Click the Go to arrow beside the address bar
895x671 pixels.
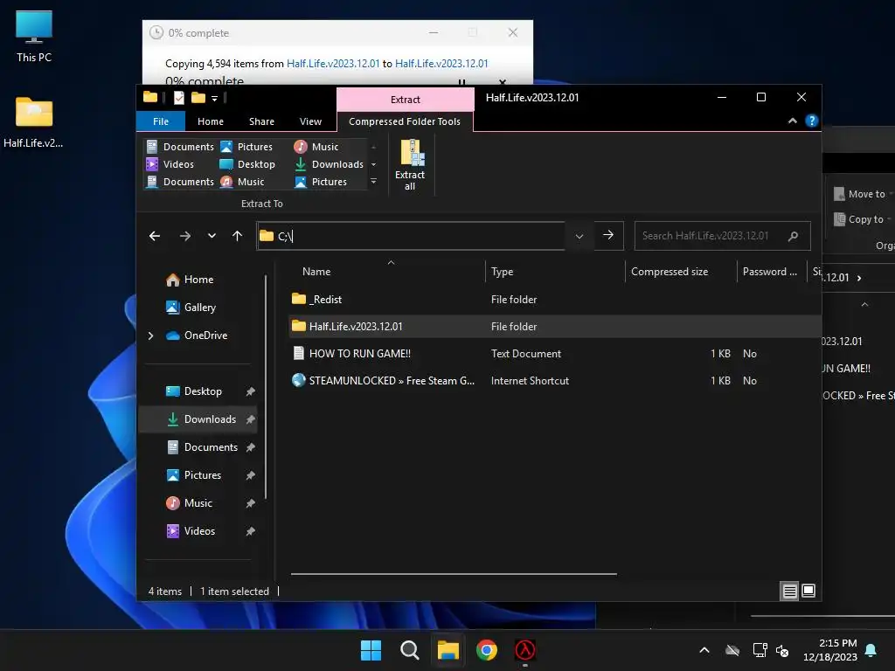[x=608, y=235]
